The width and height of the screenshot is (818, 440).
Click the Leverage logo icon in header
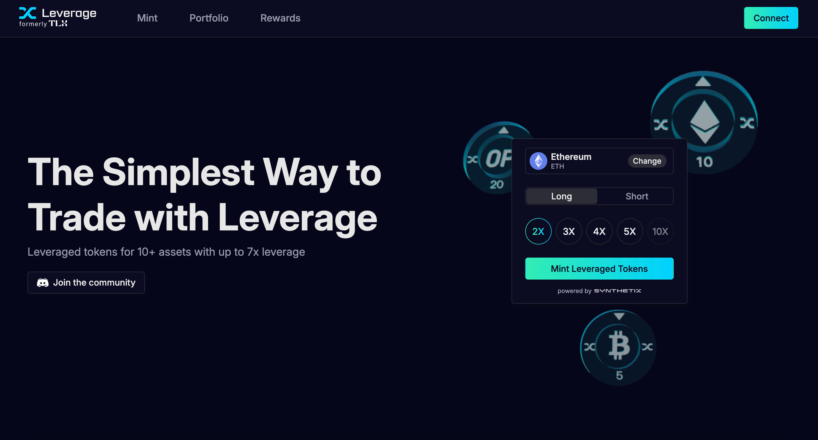pyautogui.click(x=27, y=13)
